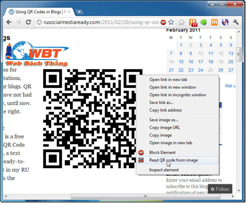Viewport: 246px width, 203px height.
Task: Click the globe icon in the address bar
Action: pos(39,22)
